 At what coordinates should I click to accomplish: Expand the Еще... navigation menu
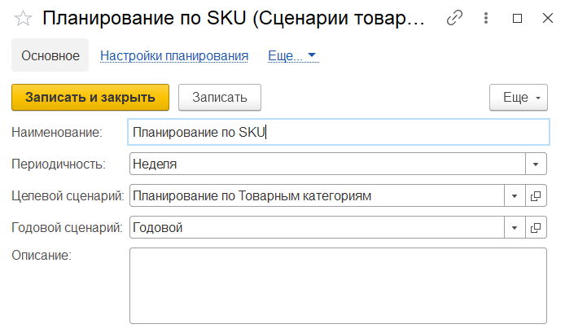click(x=292, y=56)
